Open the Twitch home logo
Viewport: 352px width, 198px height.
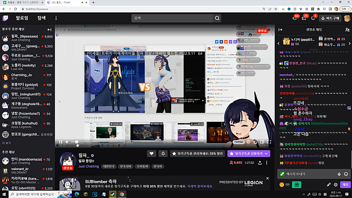click(x=5, y=18)
